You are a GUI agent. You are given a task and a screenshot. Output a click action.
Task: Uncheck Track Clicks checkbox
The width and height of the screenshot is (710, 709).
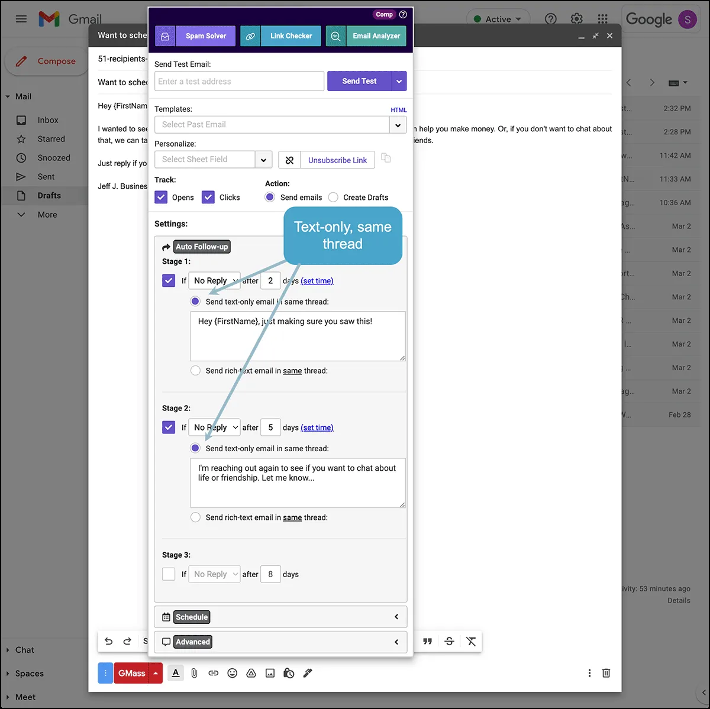(208, 197)
